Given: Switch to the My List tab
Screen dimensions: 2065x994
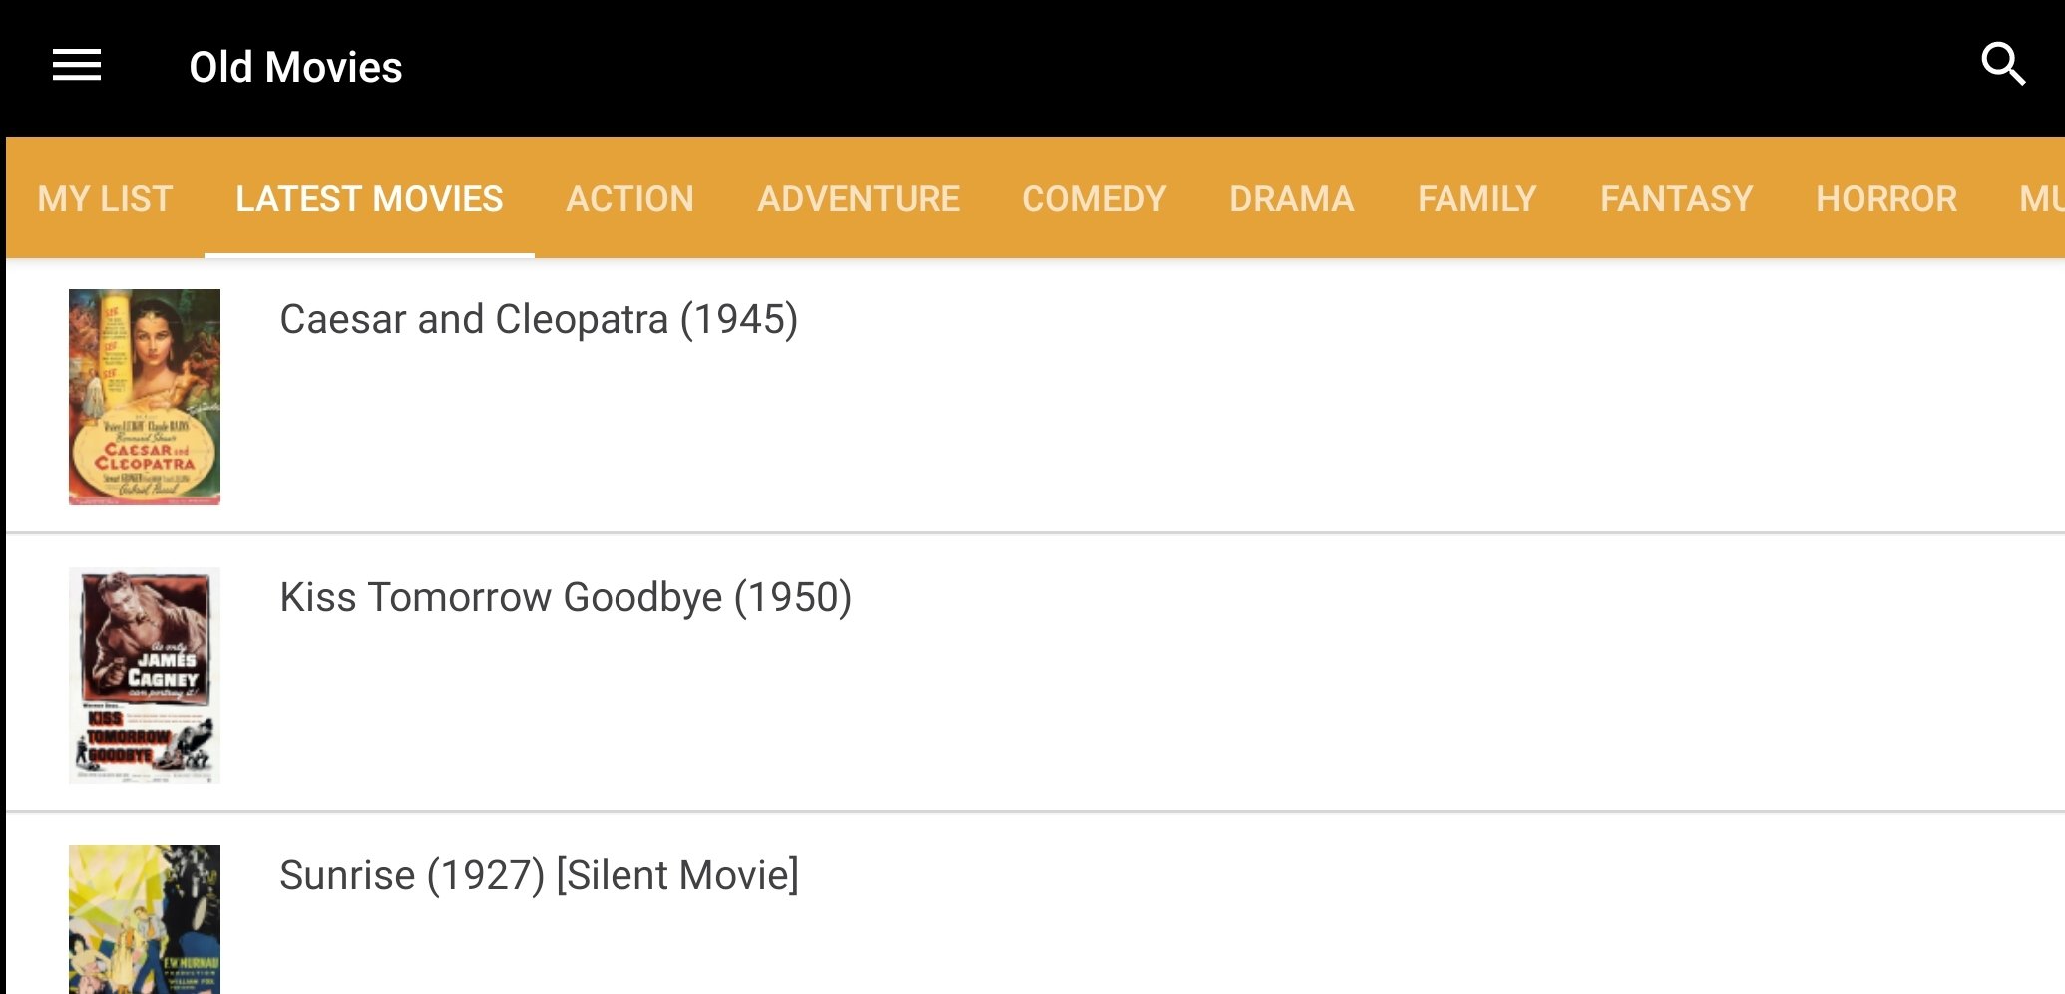Looking at the screenshot, I should click(105, 198).
